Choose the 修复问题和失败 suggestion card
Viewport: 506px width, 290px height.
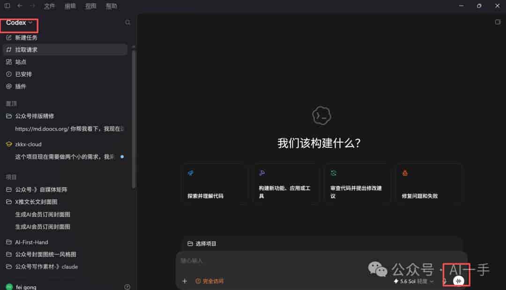click(x=429, y=184)
